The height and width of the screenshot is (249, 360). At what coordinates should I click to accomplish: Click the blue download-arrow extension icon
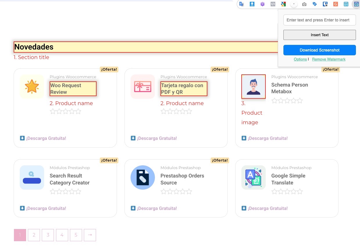pyautogui.click(x=252, y=4)
